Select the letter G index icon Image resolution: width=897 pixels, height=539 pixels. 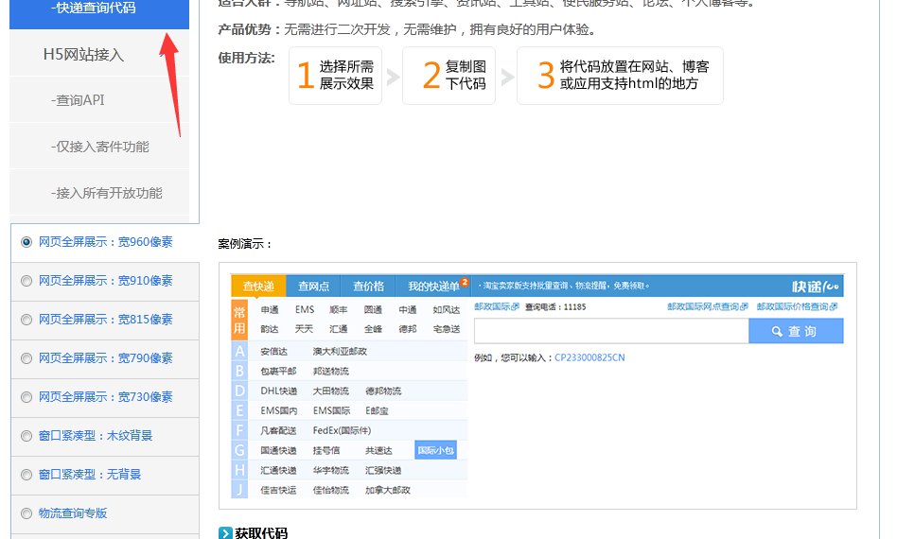[240, 450]
